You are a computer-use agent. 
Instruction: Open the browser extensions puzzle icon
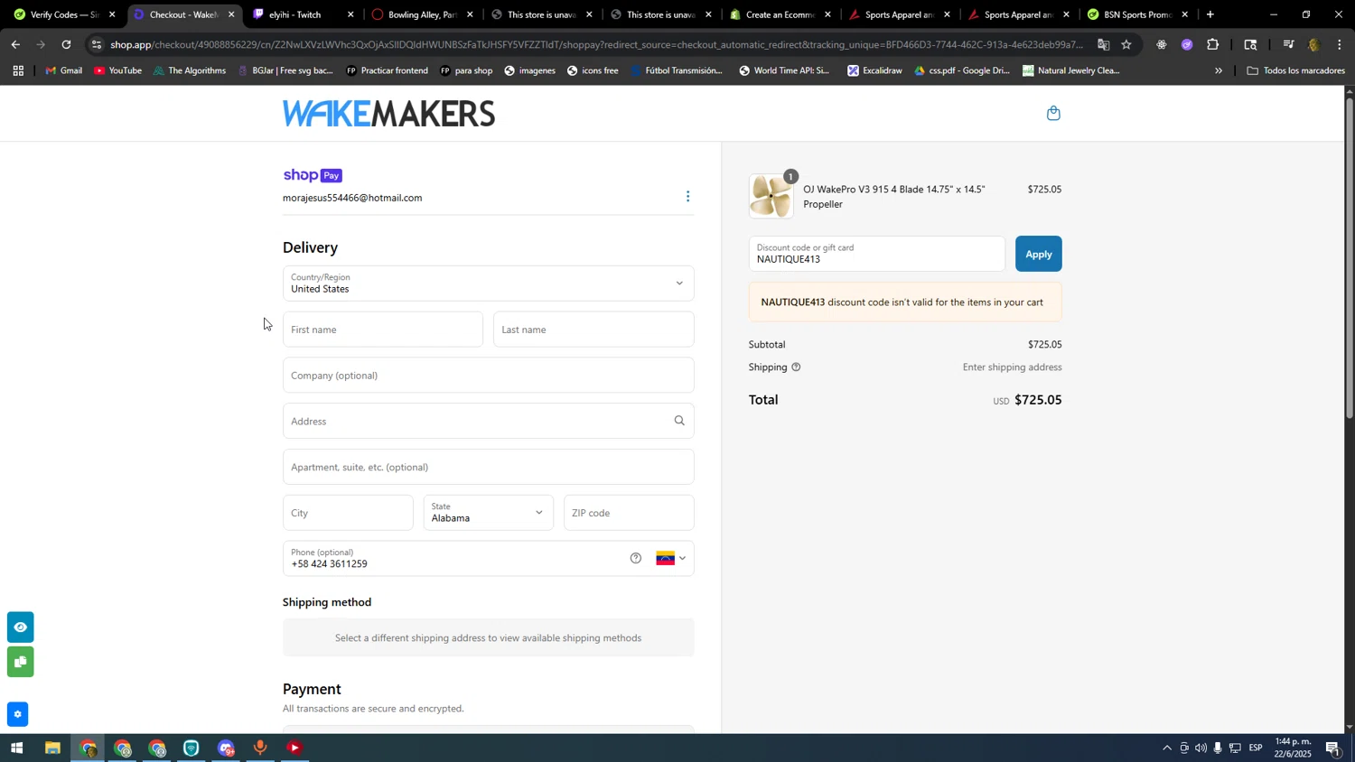(x=1212, y=44)
